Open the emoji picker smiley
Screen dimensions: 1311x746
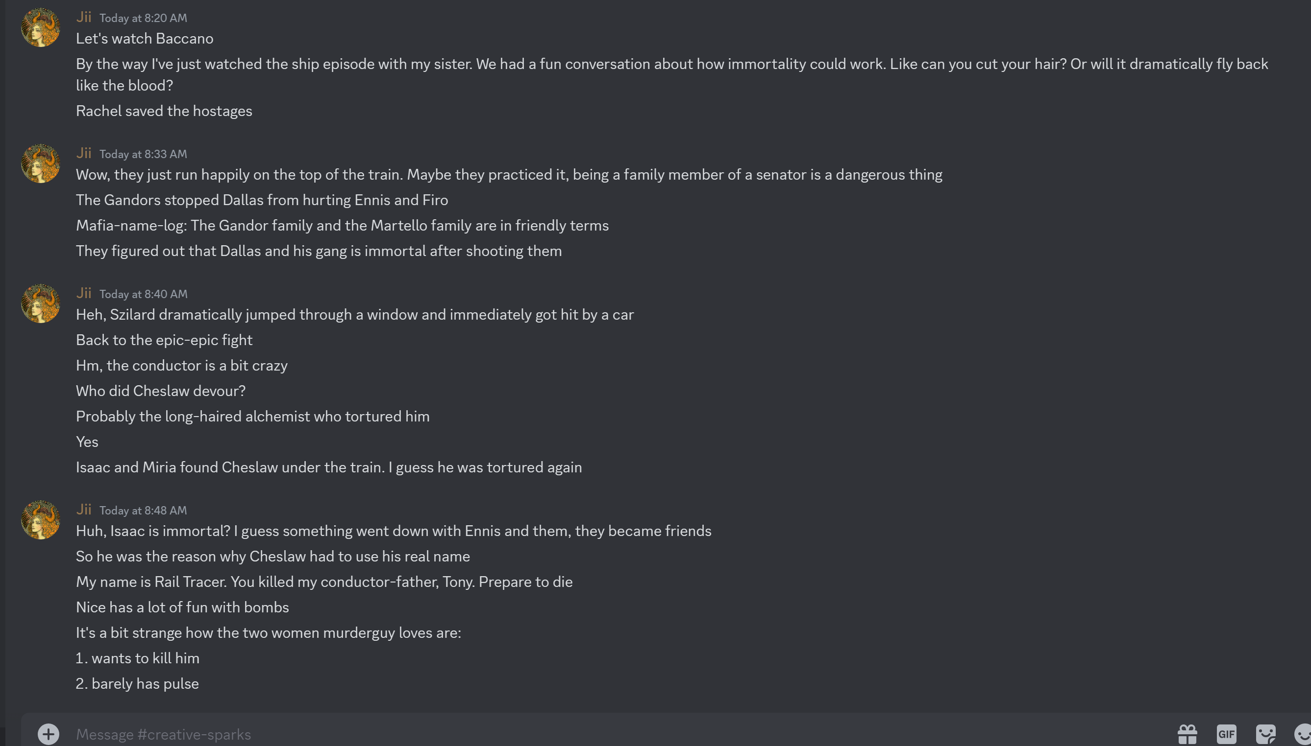pyautogui.click(x=1303, y=734)
